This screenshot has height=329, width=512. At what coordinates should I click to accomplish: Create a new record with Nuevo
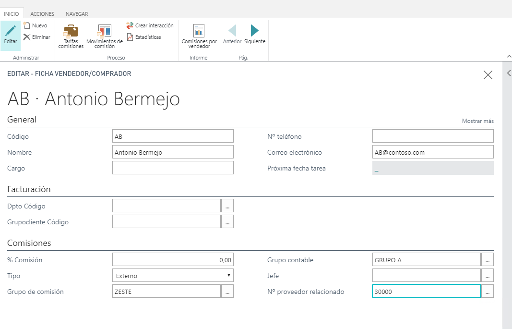(x=35, y=25)
